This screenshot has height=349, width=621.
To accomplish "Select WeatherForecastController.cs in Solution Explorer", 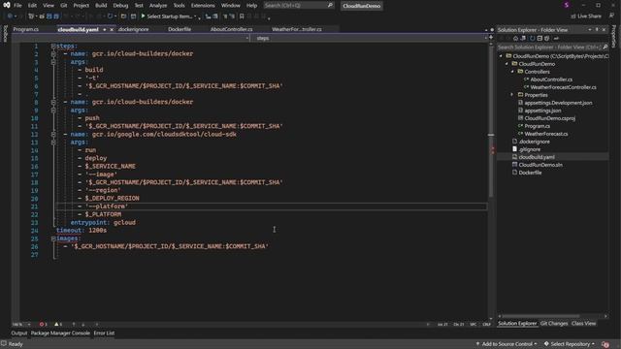I will click(563, 87).
